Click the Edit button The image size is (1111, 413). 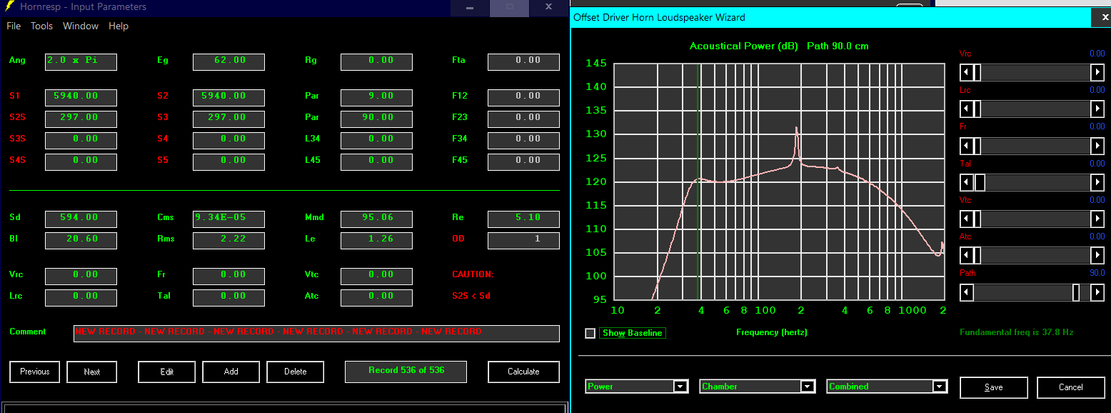tap(167, 372)
